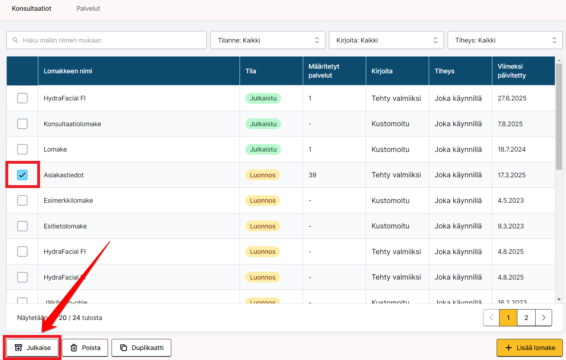Go to page 2
Image resolution: width=566 pixels, height=360 pixels.
[x=526, y=317]
